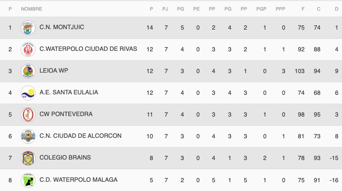342x191 pixels.
Task: Click the C.Waterpolo Ciudad de Rivas crest
Action: (28, 49)
